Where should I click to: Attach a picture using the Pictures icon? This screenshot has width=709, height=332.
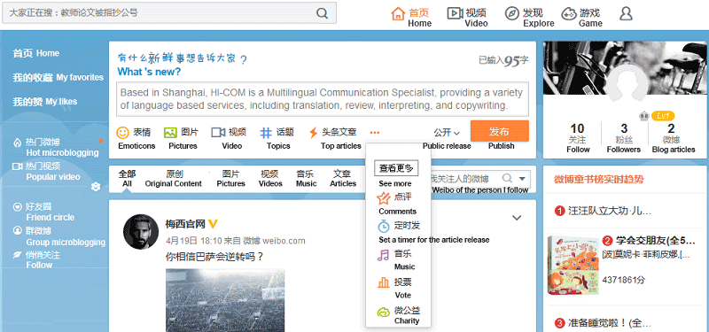click(170, 132)
